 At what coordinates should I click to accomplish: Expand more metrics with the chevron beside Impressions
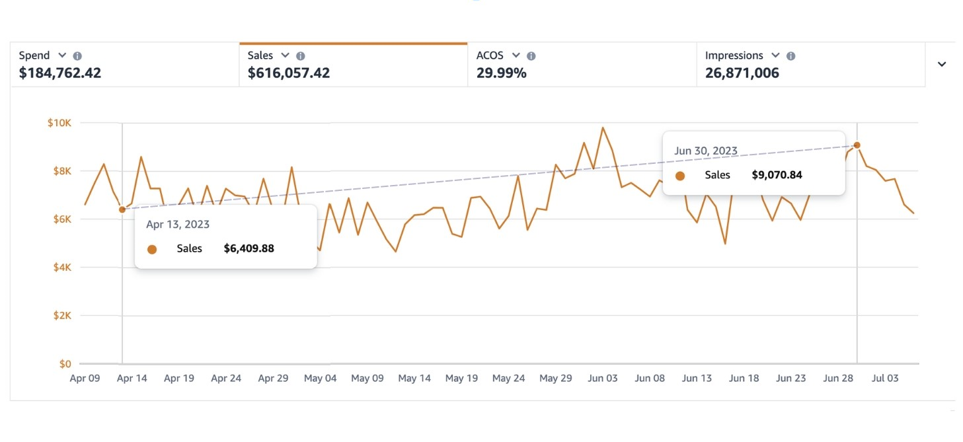tap(942, 64)
